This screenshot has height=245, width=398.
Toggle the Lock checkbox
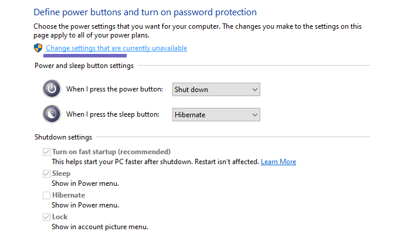(46, 217)
